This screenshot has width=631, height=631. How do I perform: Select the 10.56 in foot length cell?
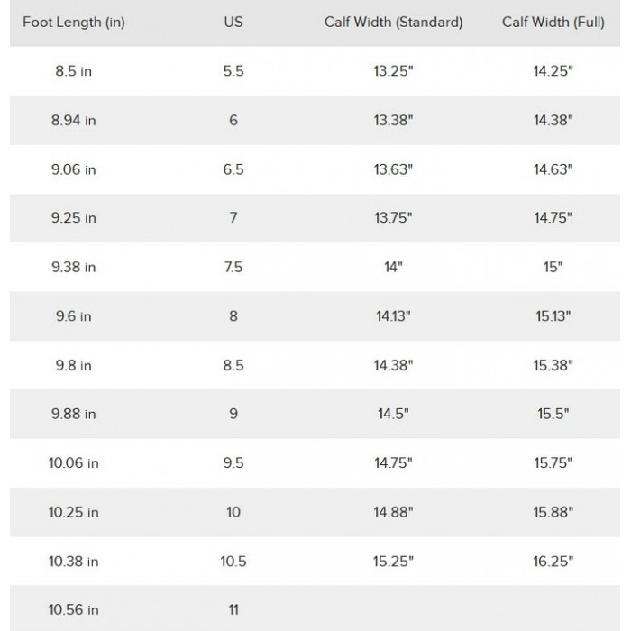74,610
